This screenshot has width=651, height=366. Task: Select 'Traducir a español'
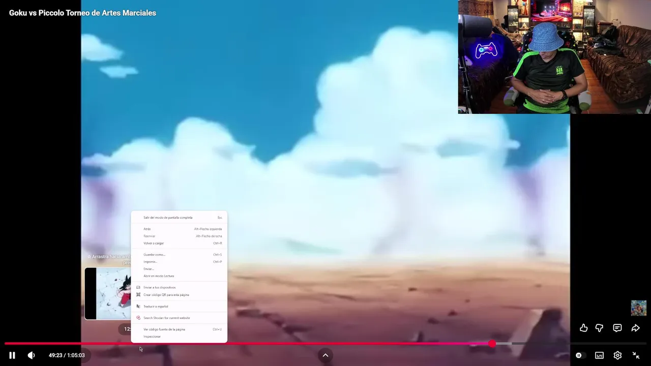click(179, 307)
